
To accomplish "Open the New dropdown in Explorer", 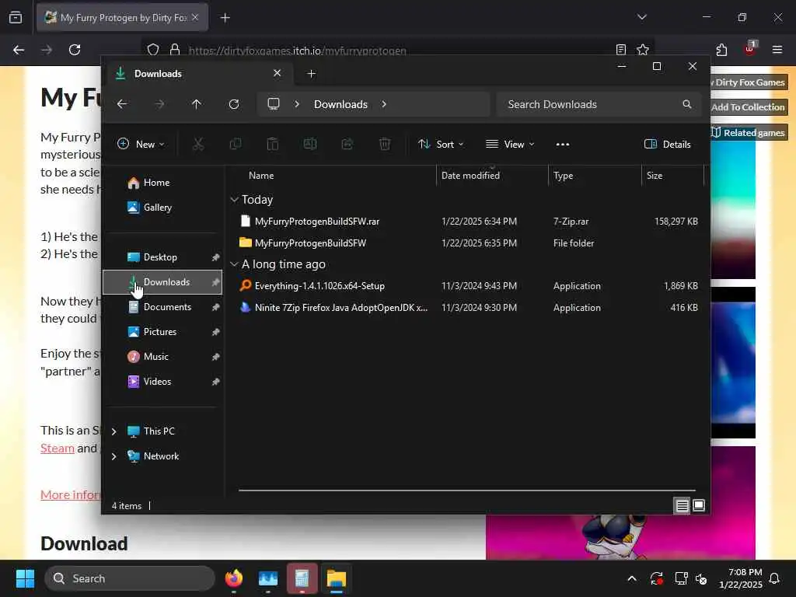I will pyautogui.click(x=141, y=144).
